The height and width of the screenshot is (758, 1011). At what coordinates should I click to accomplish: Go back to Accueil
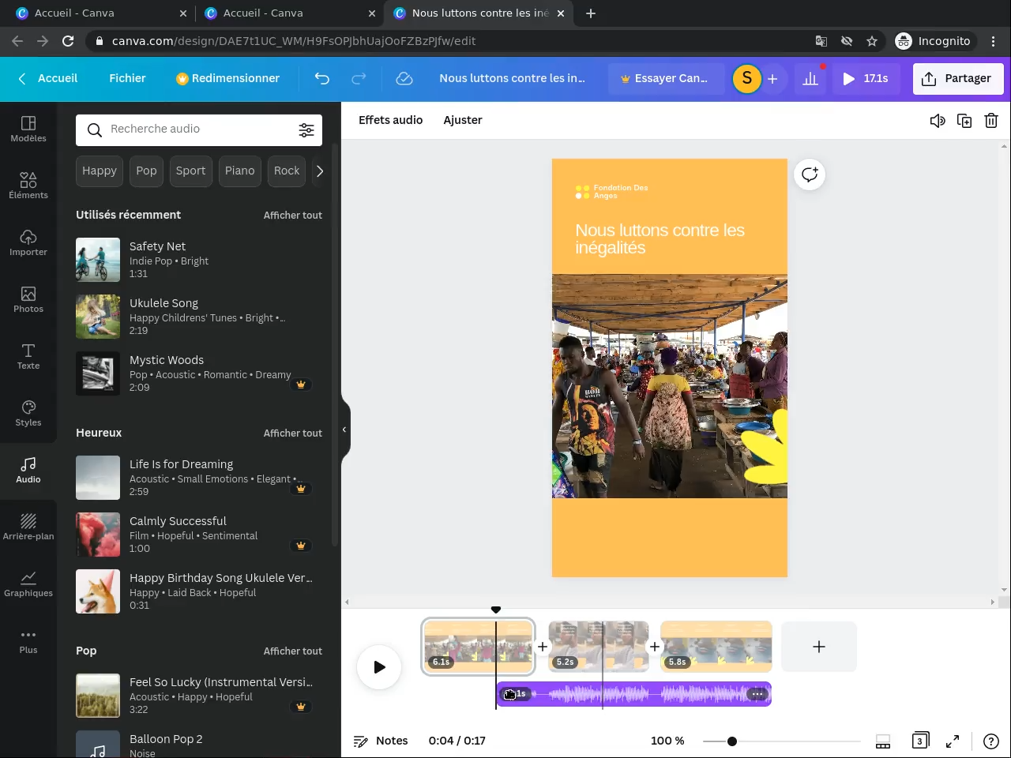pos(48,78)
